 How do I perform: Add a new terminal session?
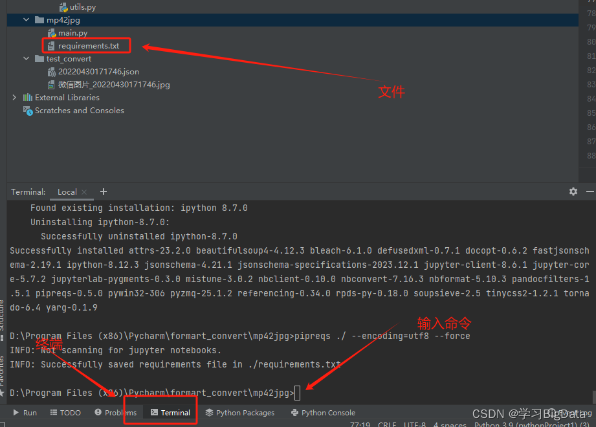click(104, 192)
